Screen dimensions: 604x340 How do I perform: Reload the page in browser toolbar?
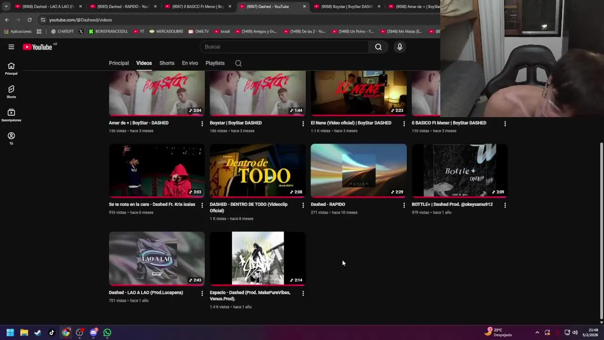[29, 20]
